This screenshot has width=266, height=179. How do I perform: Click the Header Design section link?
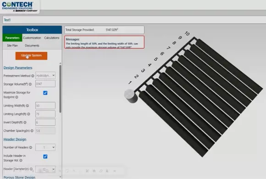[x=15, y=139]
